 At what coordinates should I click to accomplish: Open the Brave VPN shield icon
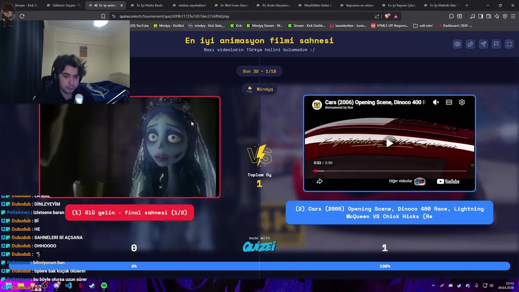click(505, 16)
